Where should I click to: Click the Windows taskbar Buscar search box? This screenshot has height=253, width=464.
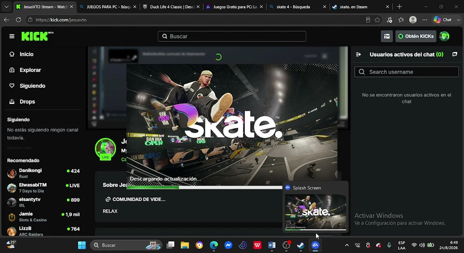(126, 245)
